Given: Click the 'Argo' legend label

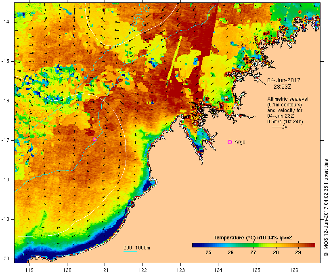Looking at the screenshot, I should coord(240,142).
